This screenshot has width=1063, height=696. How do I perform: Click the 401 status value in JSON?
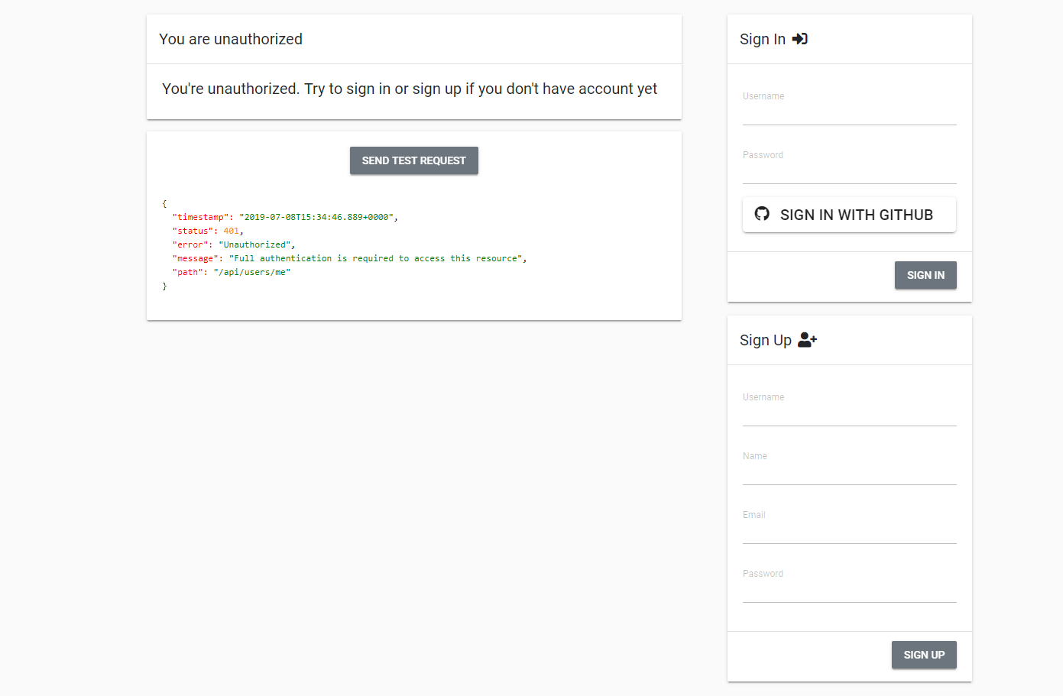[x=231, y=231]
